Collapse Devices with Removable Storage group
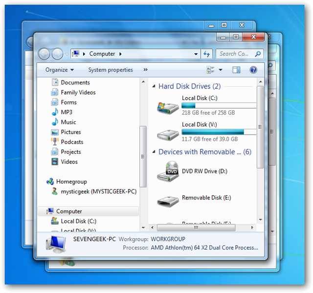The height and width of the screenshot is (293, 313). tap(154, 152)
